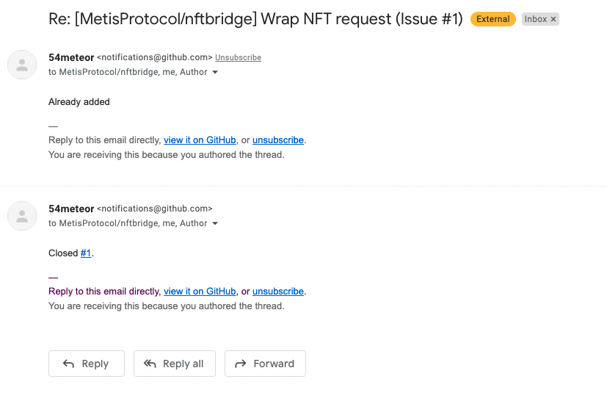The width and height of the screenshot is (607, 401).
Task: Click the Forward arrow icon
Action: tap(240, 364)
